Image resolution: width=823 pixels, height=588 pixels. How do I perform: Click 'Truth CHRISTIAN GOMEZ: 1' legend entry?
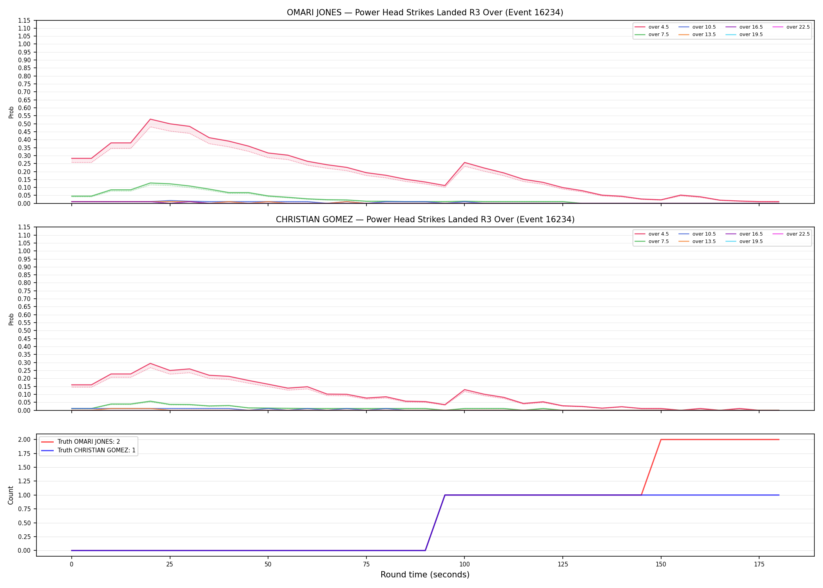[x=88, y=450]
